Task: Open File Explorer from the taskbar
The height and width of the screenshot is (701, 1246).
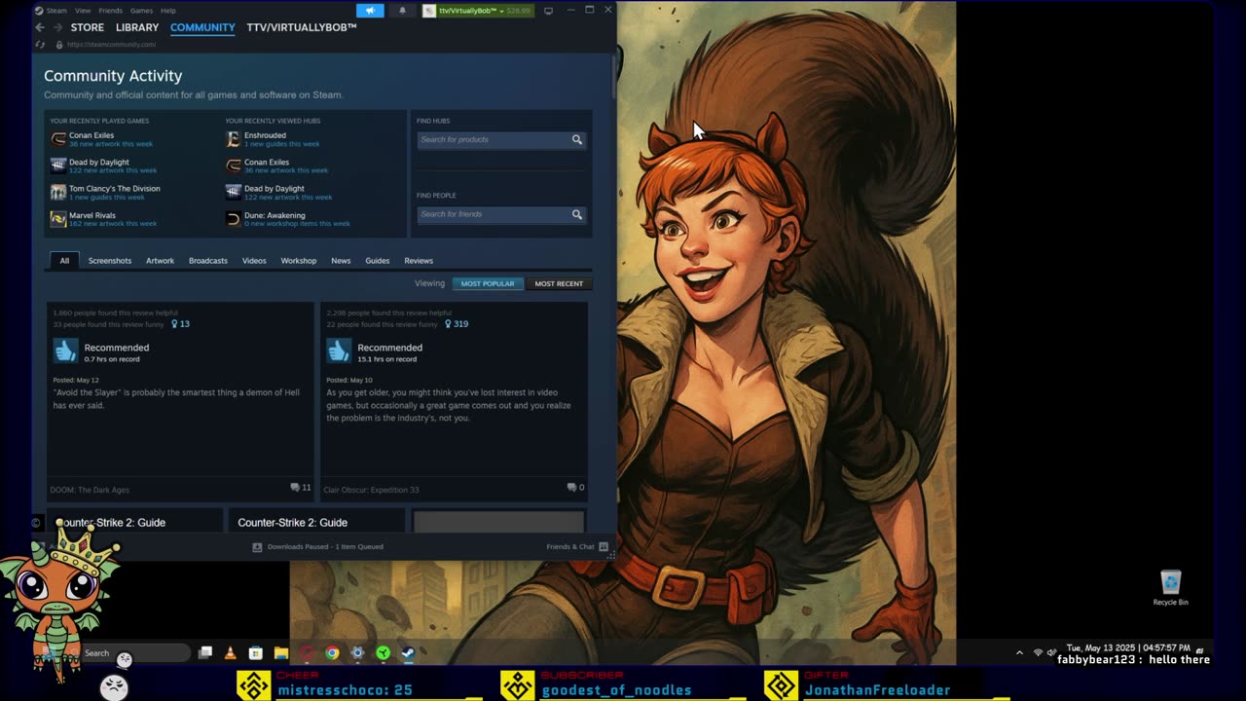Action: tap(280, 653)
